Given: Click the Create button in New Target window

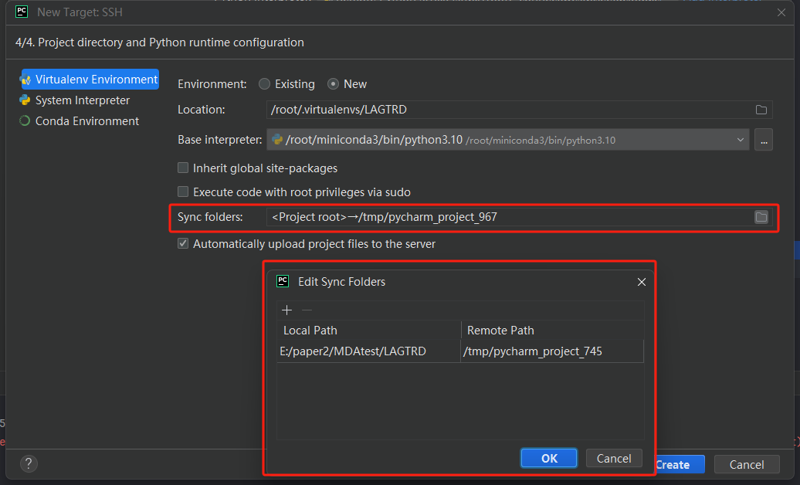Looking at the screenshot, I should (x=679, y=465).
